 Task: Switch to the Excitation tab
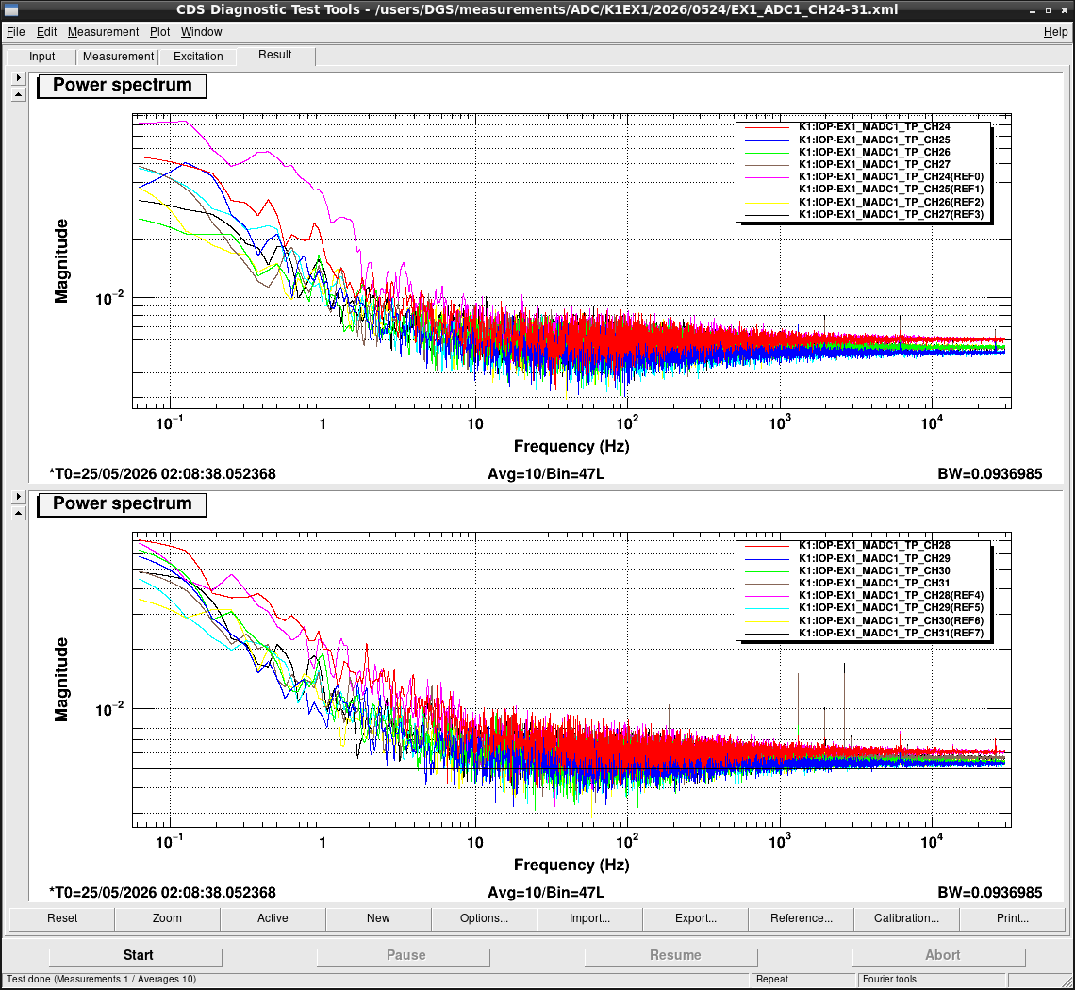(198, 57)
